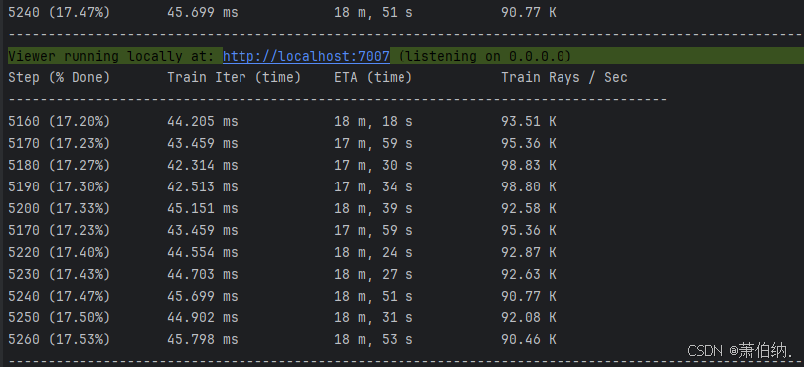This screenshot has width=804, height=367.
Task: Select the '92.87 K' rays value
Action: [529, 252]
